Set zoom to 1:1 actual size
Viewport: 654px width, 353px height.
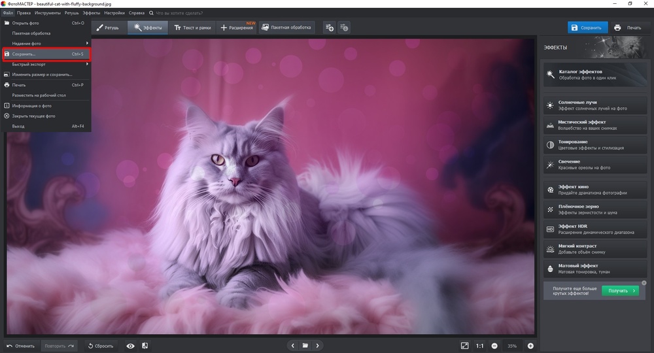pos(479,346)
